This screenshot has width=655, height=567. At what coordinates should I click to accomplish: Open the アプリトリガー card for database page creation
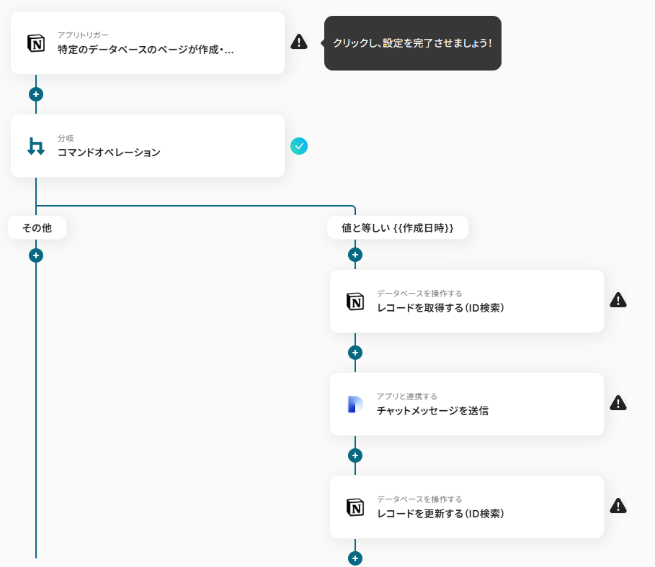[148, 43]
